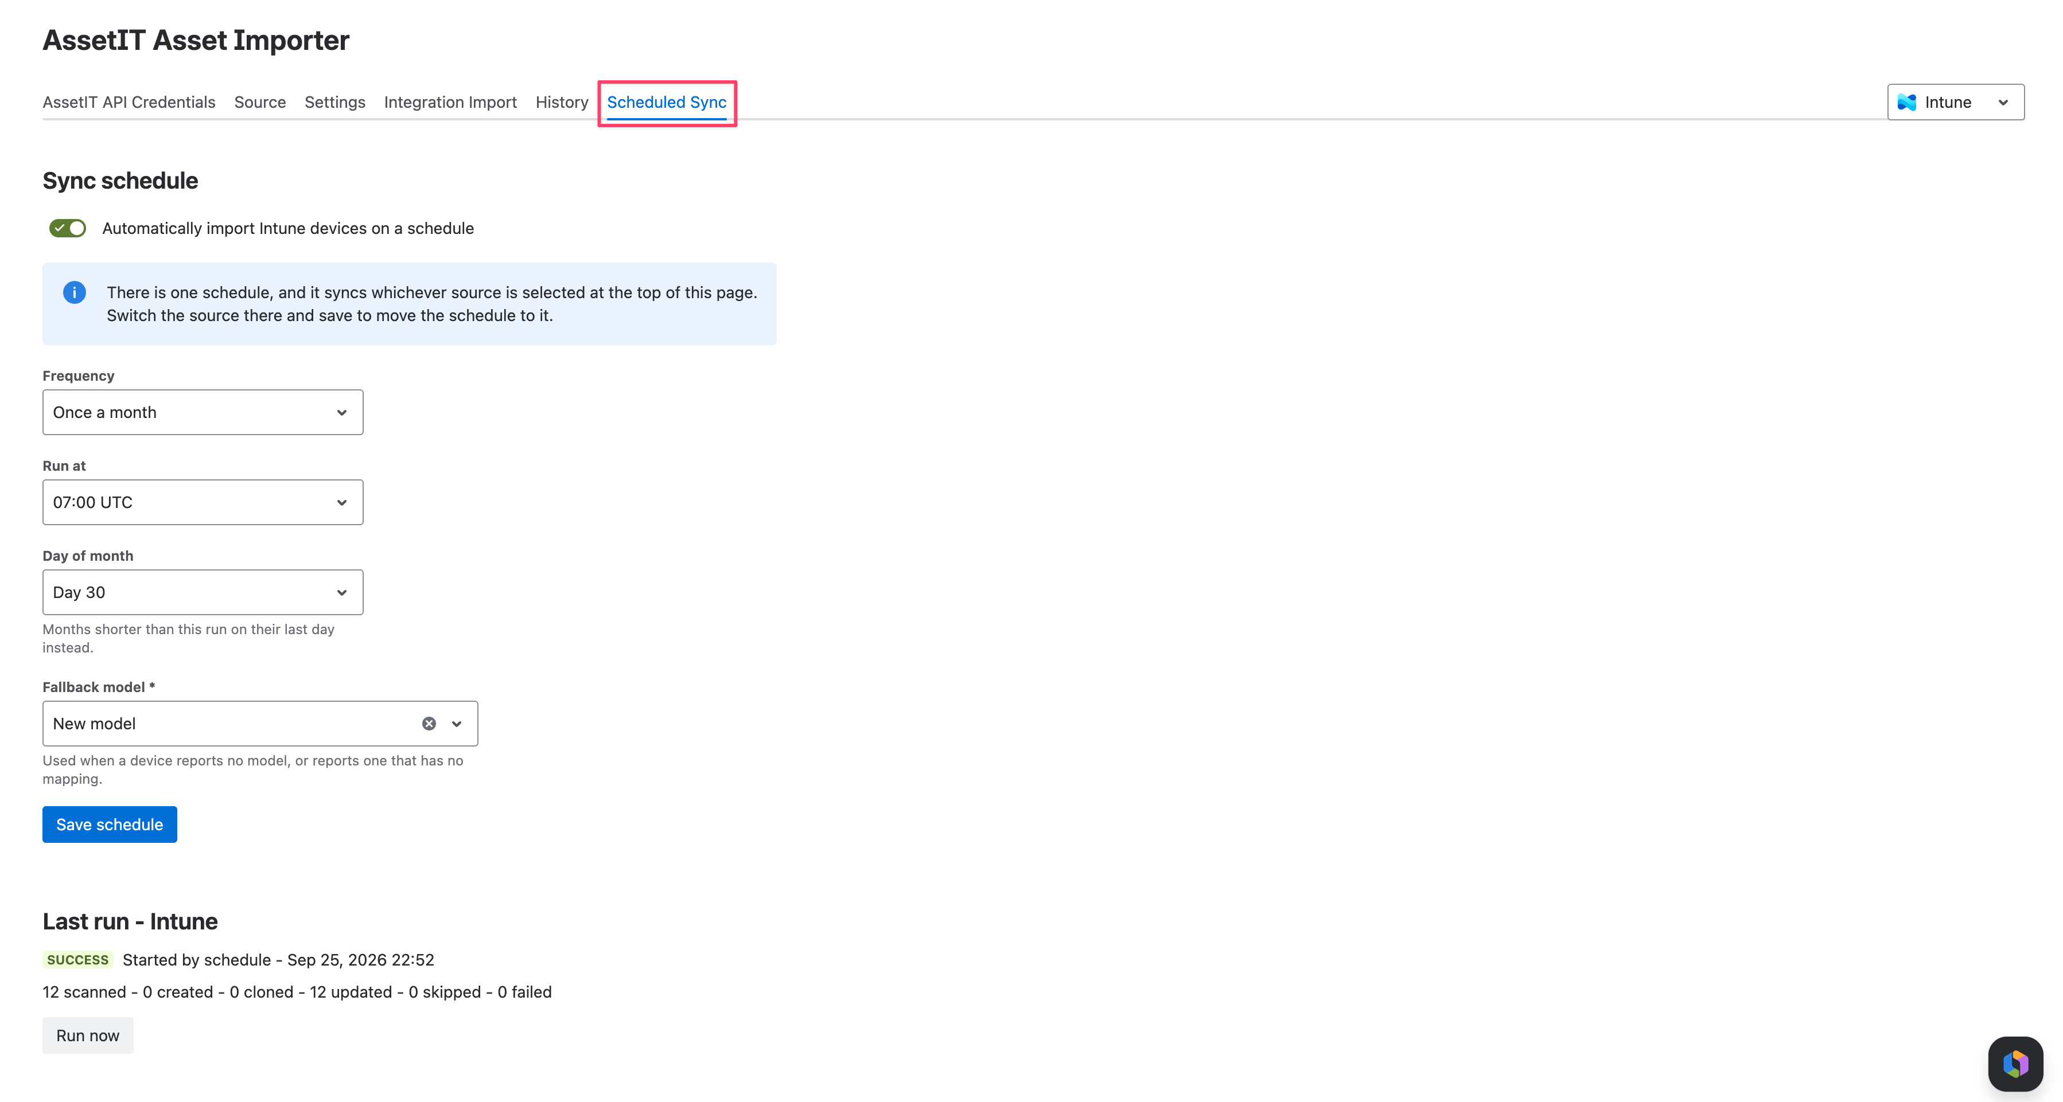Viewport: 2063px width, 1102px height.
Task: Switch to the Source tab
Action: (x=260, y=103)
